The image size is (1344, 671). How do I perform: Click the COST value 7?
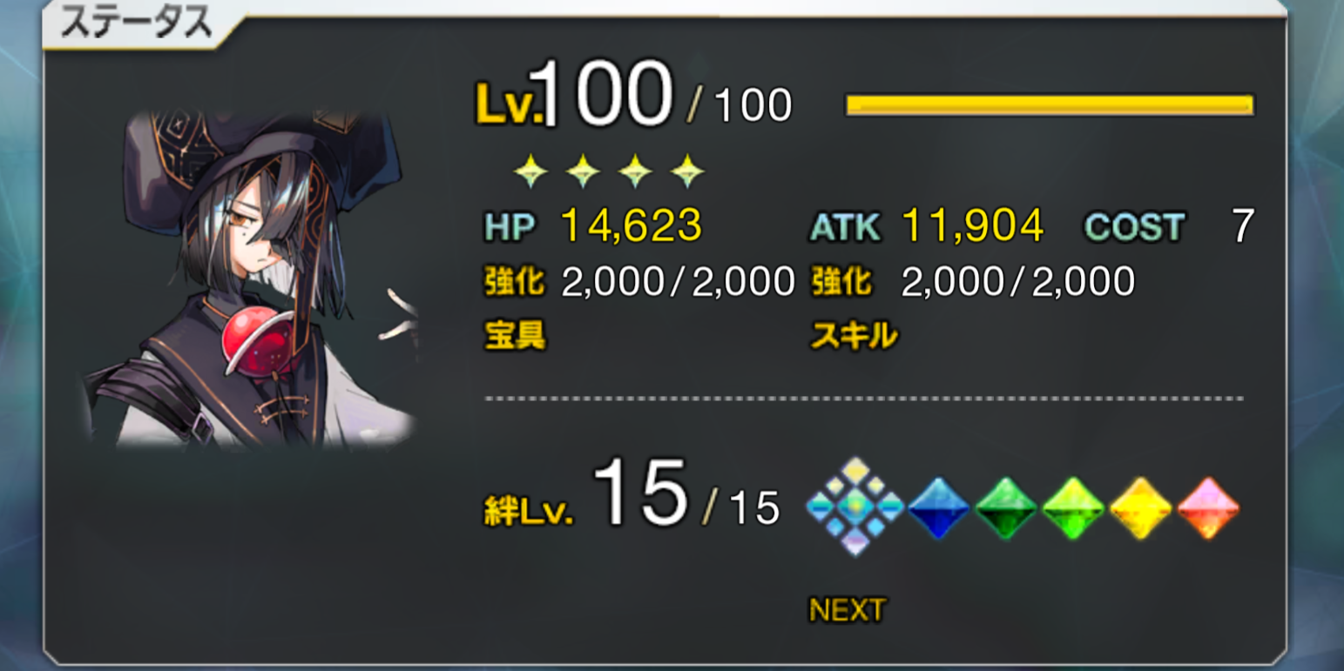click(1243, 226)
